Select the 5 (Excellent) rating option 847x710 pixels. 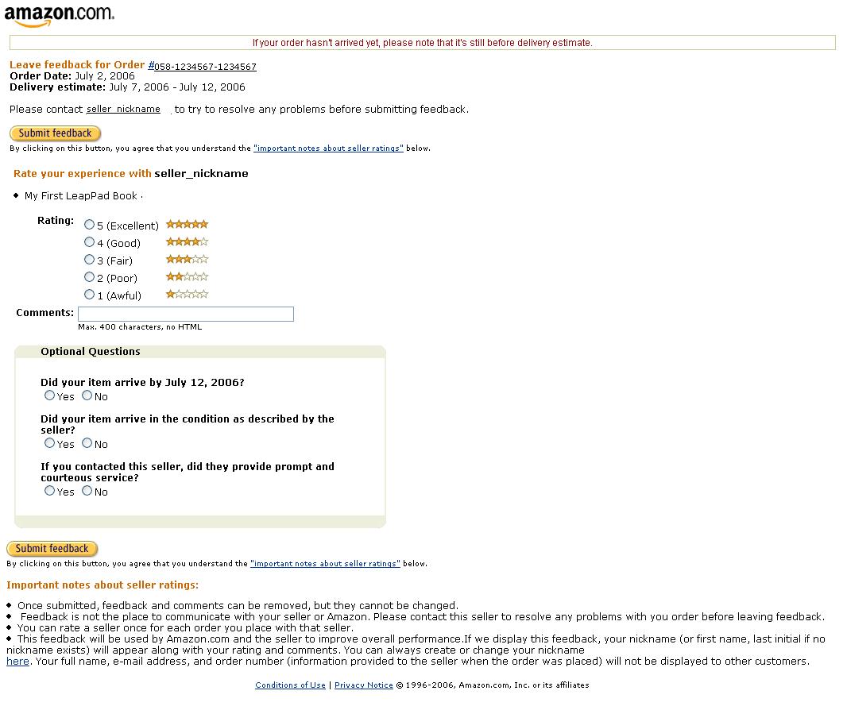89,225
